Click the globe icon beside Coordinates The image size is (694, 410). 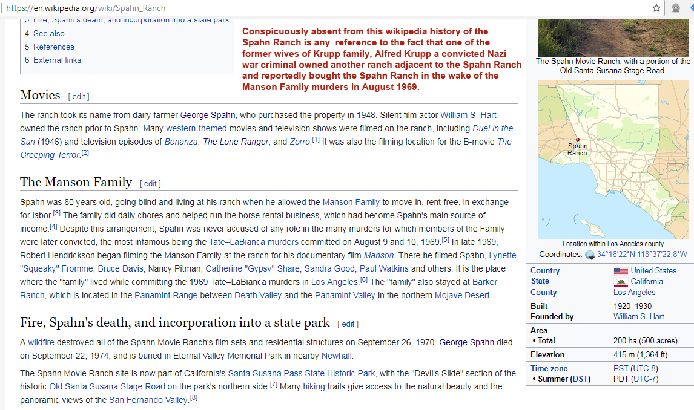tap(590, 255)
